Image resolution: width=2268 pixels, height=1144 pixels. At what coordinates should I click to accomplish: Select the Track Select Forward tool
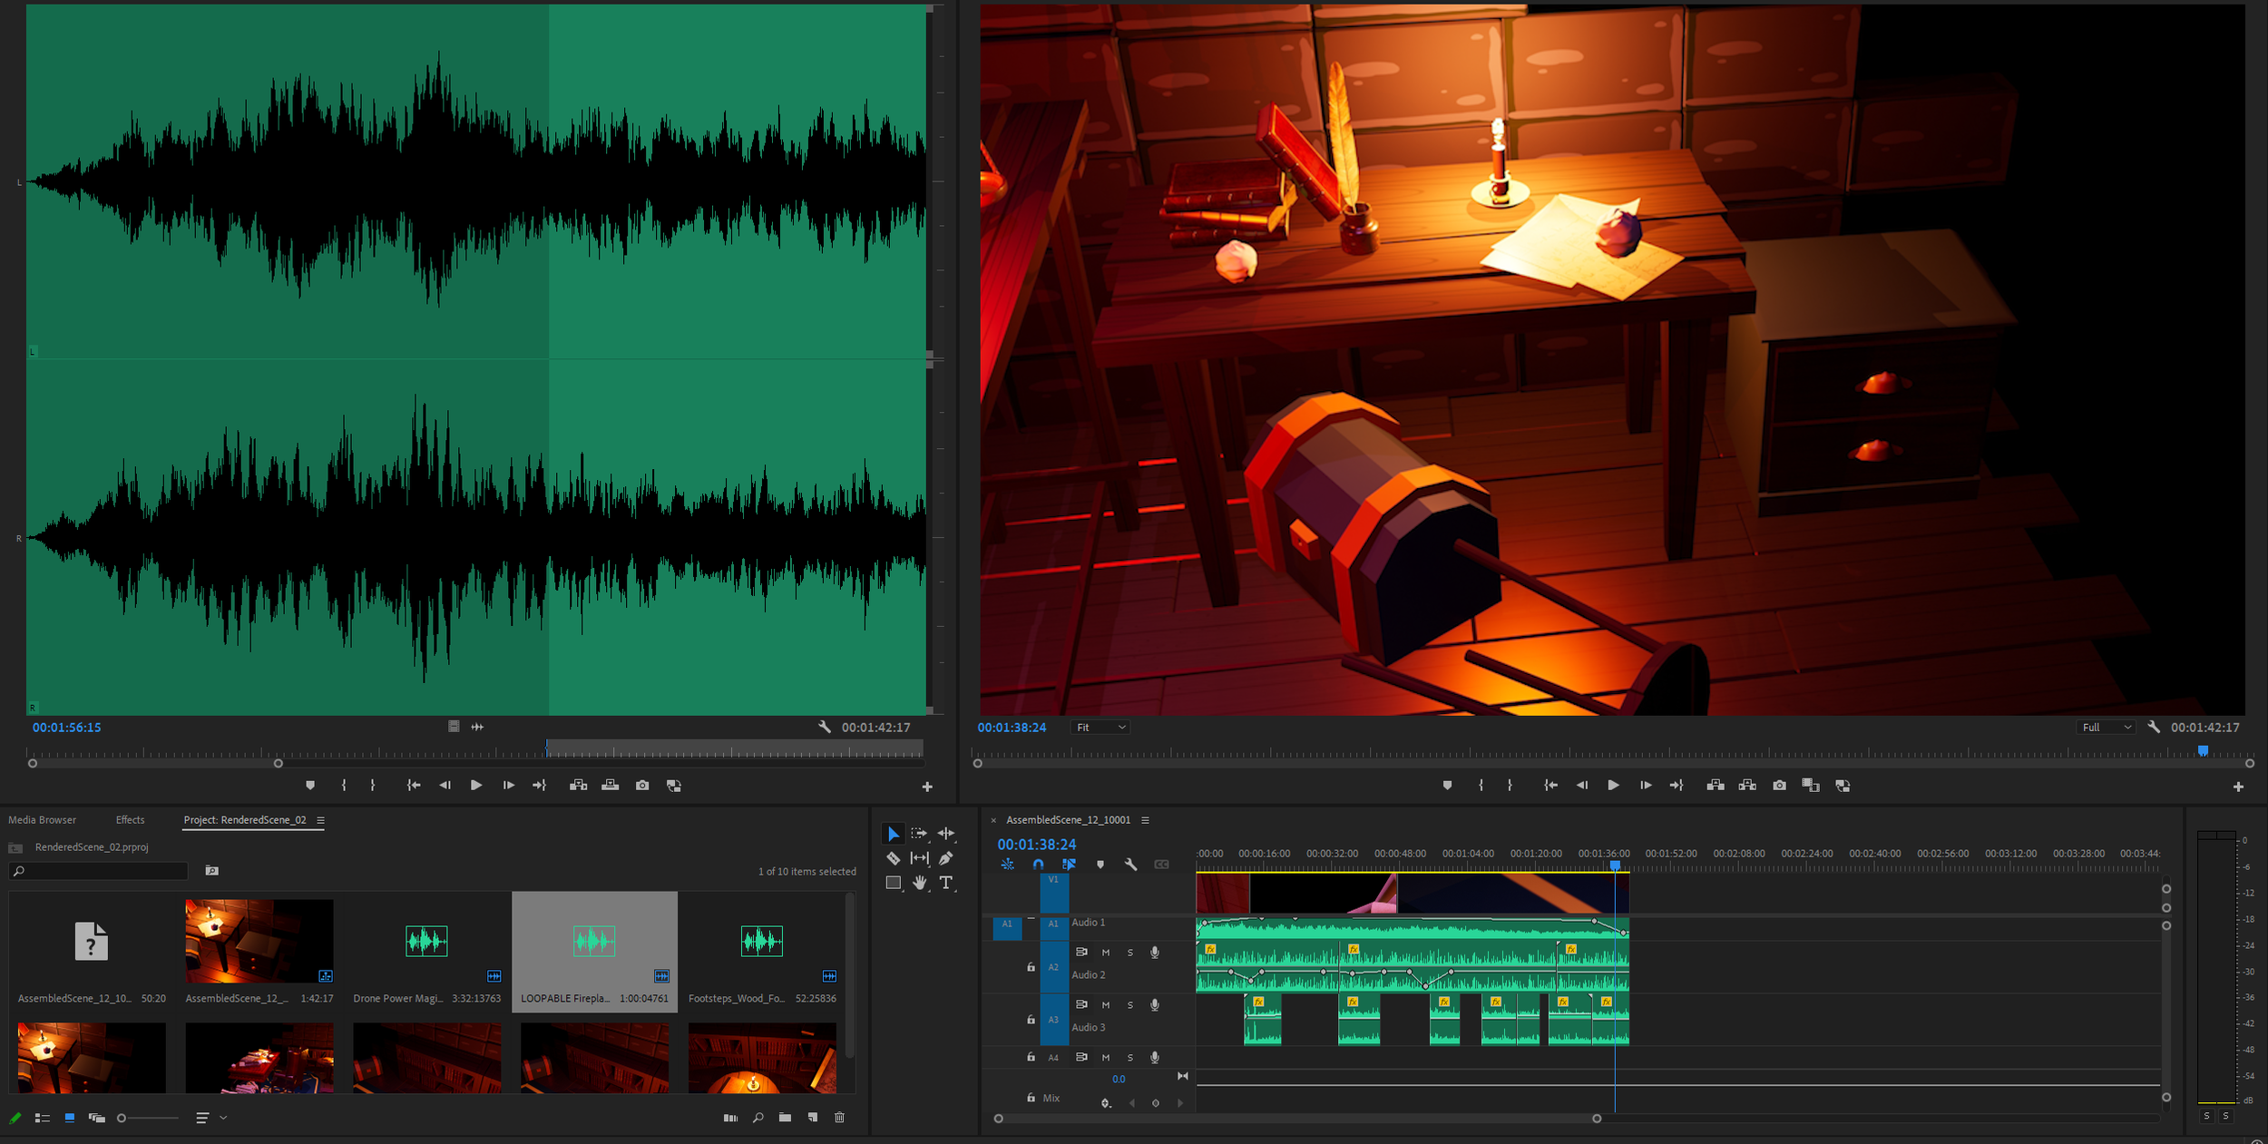pos(919,833)
